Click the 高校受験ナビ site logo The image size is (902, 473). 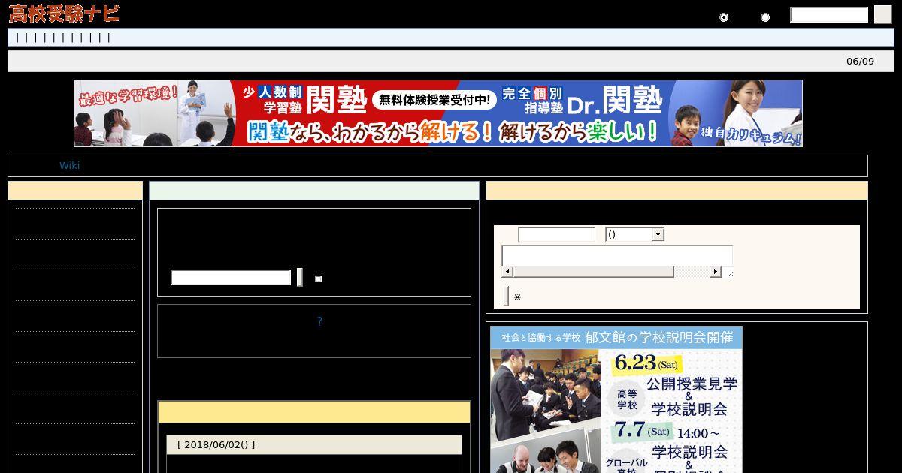click(64, 14)
